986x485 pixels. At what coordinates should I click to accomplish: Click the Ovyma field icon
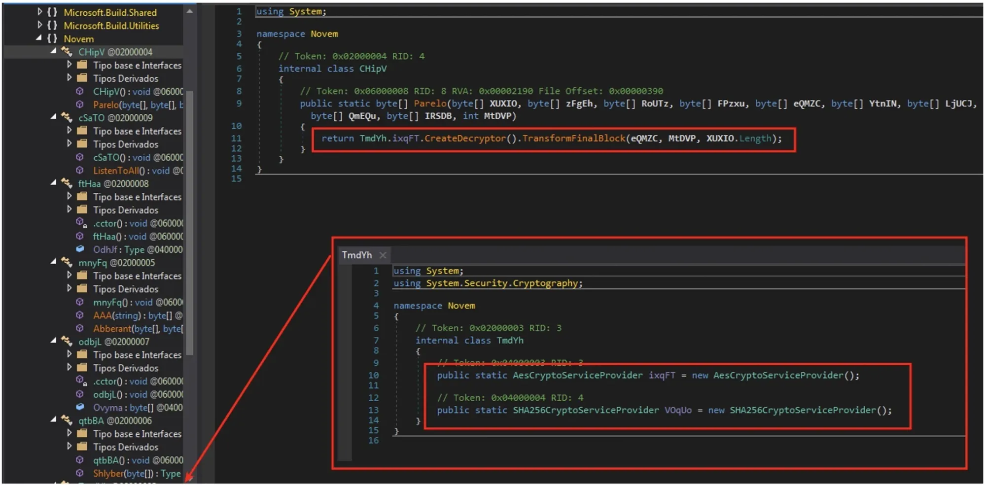(80, 407)
